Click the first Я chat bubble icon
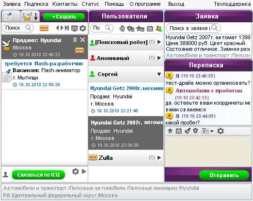This screenshot has width=253, height=201. [x=169, y=76]
